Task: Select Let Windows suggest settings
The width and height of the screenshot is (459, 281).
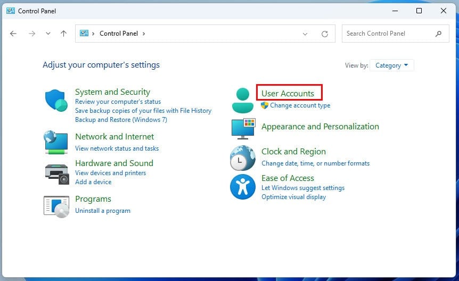Action: 302,188
